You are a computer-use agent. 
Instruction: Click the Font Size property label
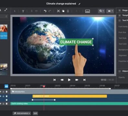(x=122, y=32)
